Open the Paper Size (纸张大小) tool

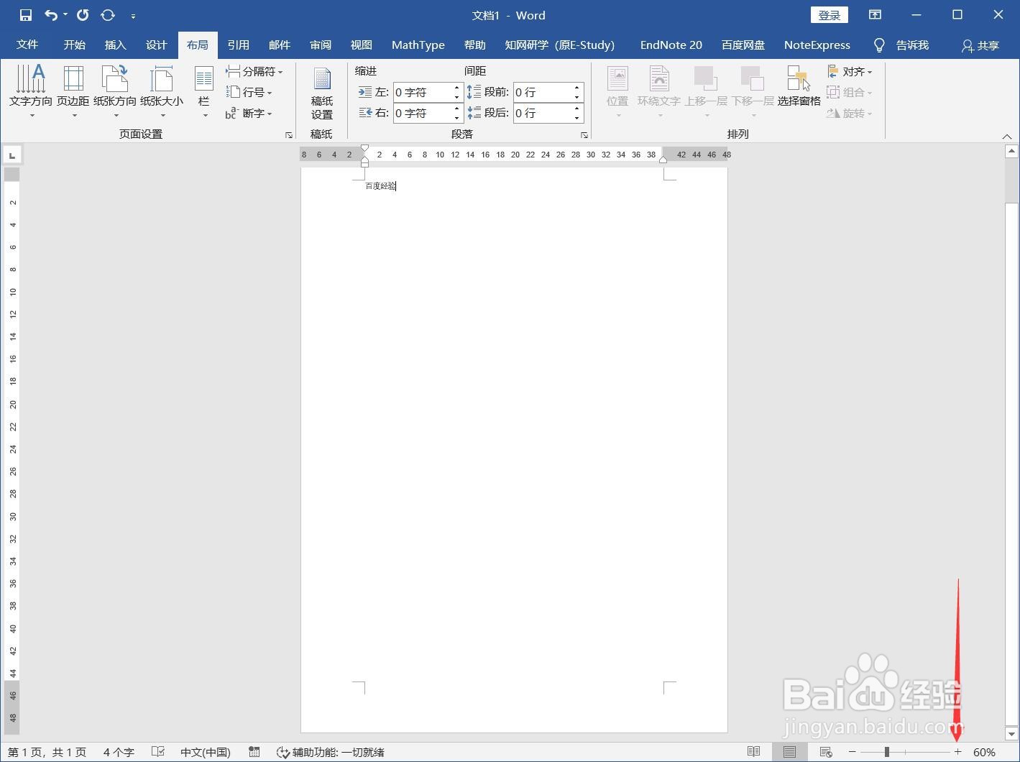[162, 91]
